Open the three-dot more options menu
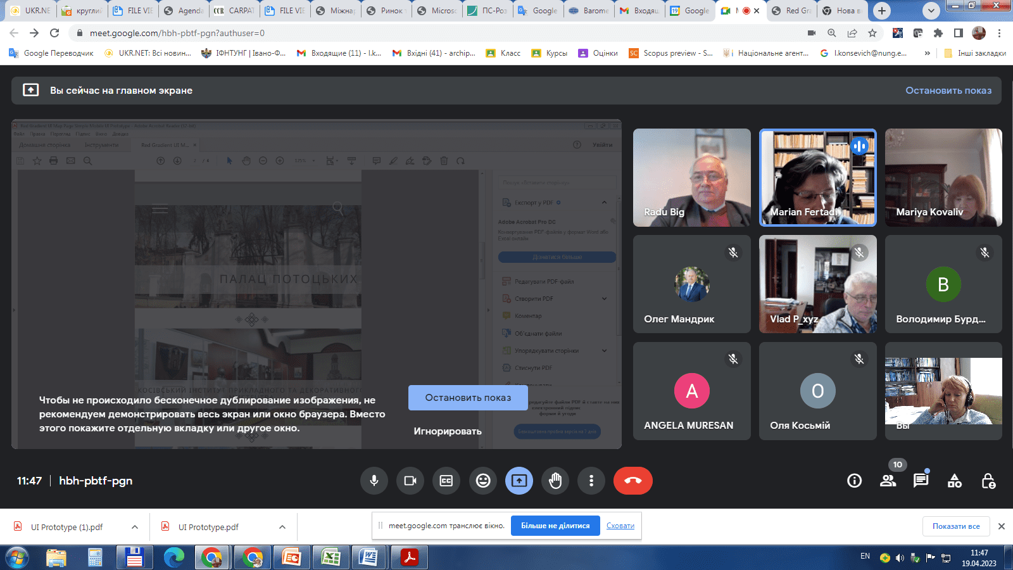Viewport: 1013px width, 570px height. (591, 481)
